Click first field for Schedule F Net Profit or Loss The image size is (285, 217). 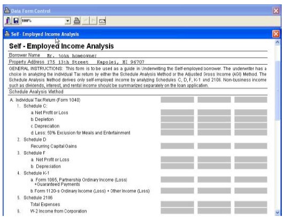177,159
